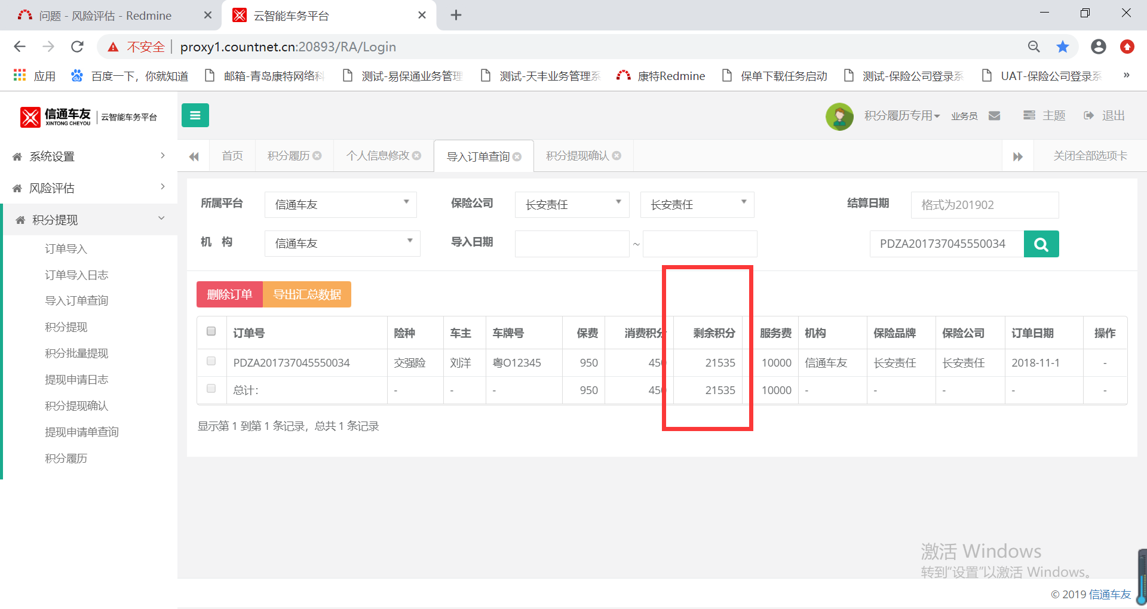This screenshot has width=1147, height=609.
Task: Click the 导出汇总数据 button
Action: (x=307, y=294)
